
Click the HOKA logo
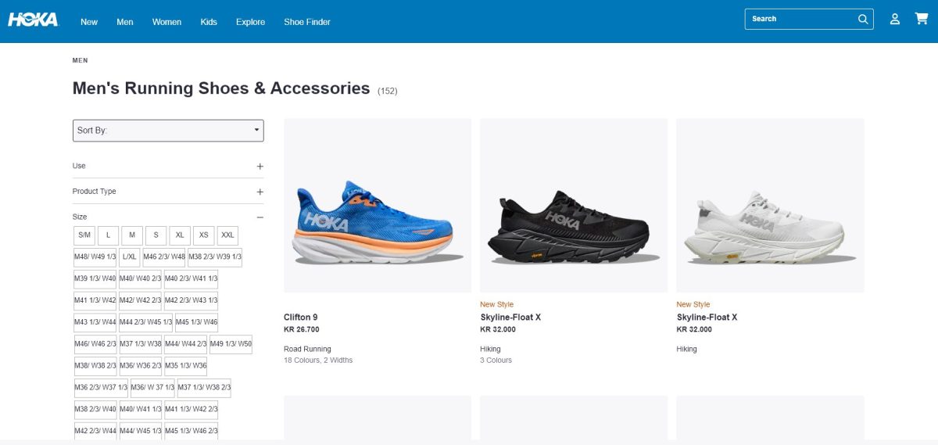coord(33,20)
